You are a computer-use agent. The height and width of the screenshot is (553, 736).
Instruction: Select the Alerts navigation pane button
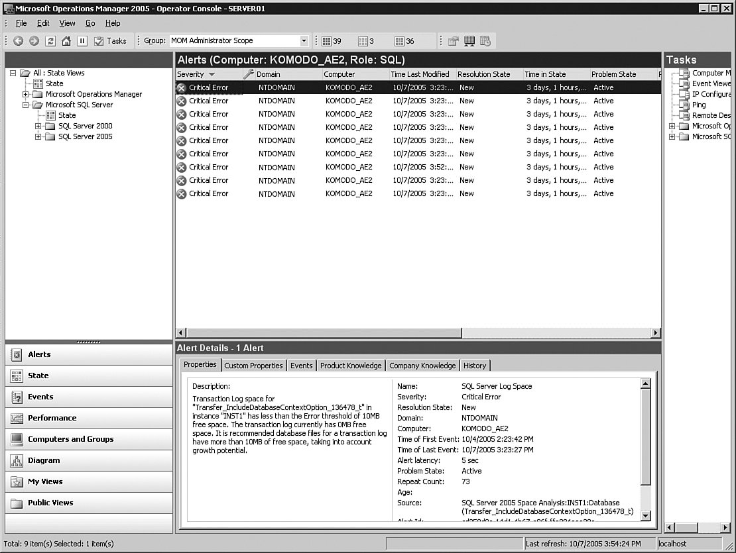89,354
